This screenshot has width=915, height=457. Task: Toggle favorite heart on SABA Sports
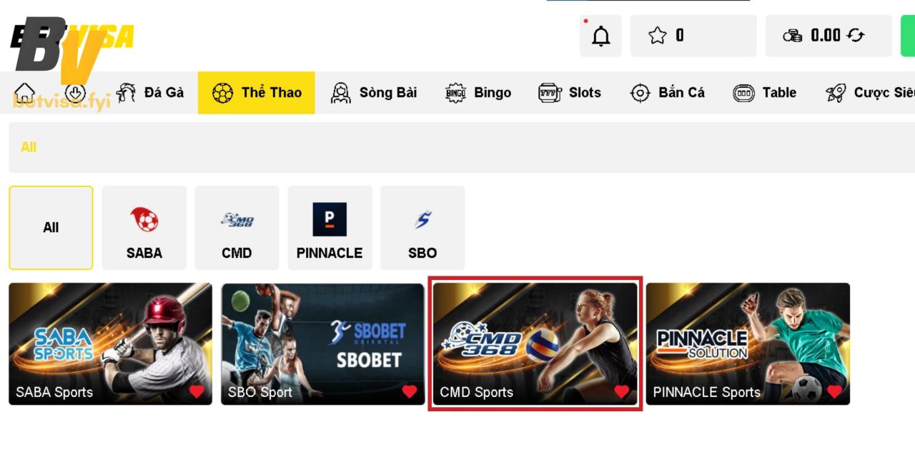[197, 391]
